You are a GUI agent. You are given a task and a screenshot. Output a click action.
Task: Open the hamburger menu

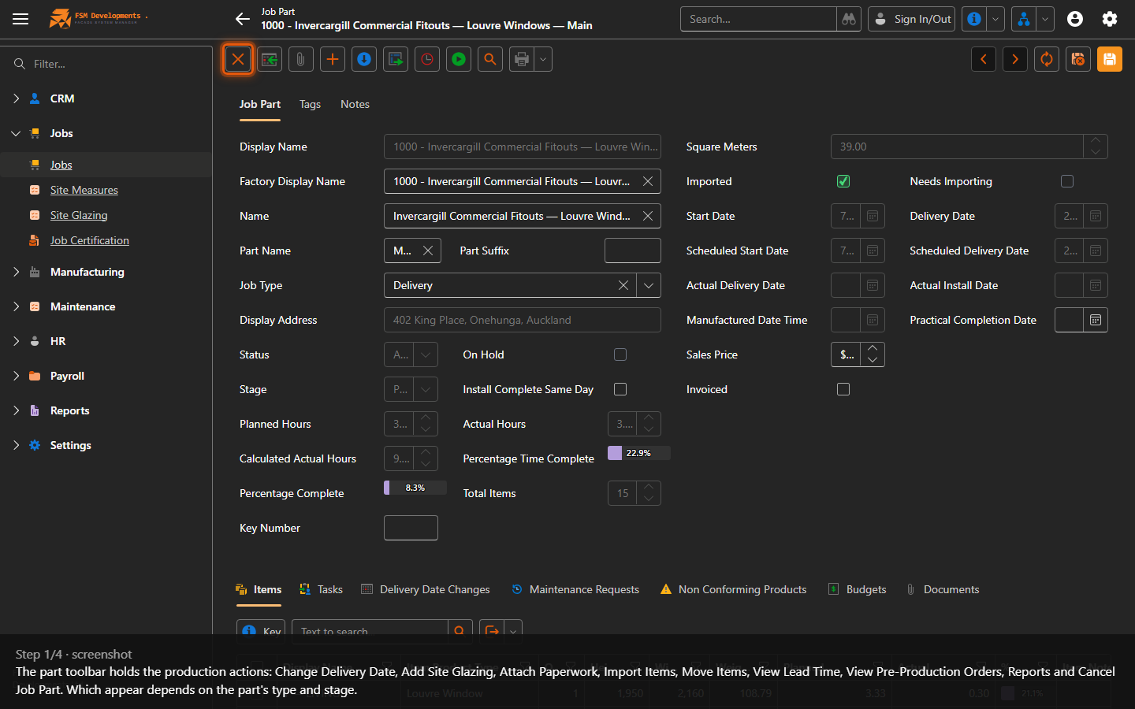[20, 19]
